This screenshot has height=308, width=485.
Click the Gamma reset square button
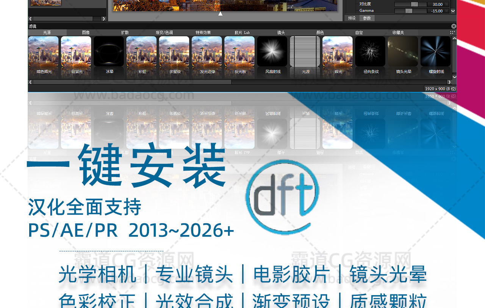tap(447, 11)
